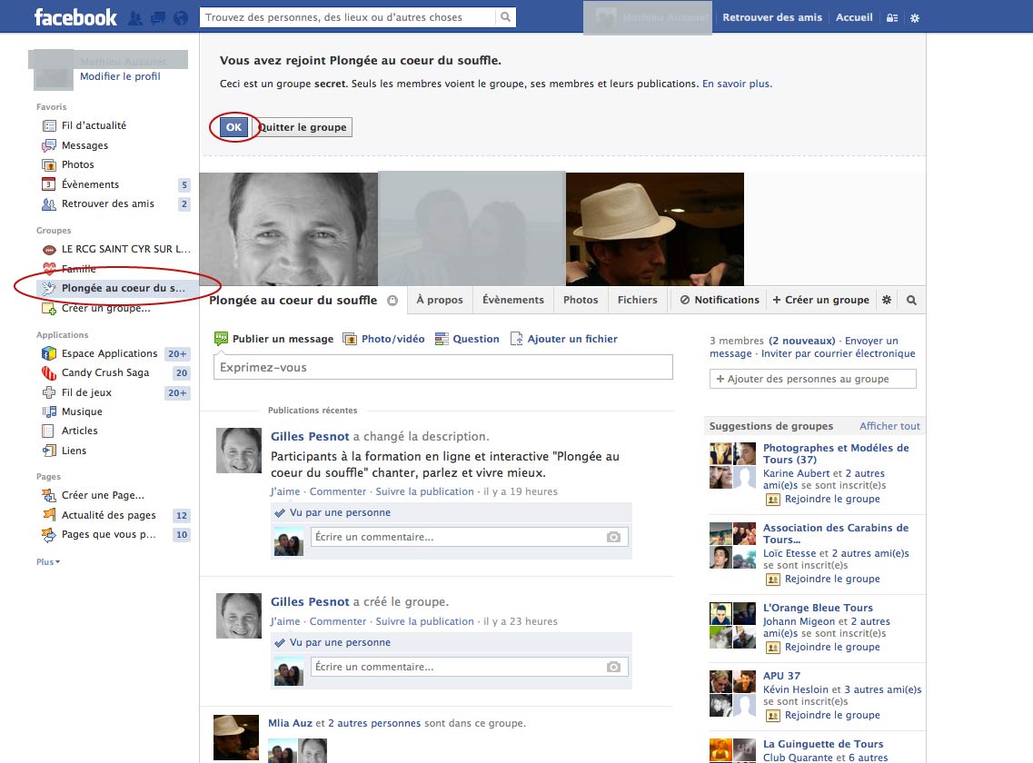Open the group settings gear dropdown
The image size is (1033, 763).
click(887, 300)
